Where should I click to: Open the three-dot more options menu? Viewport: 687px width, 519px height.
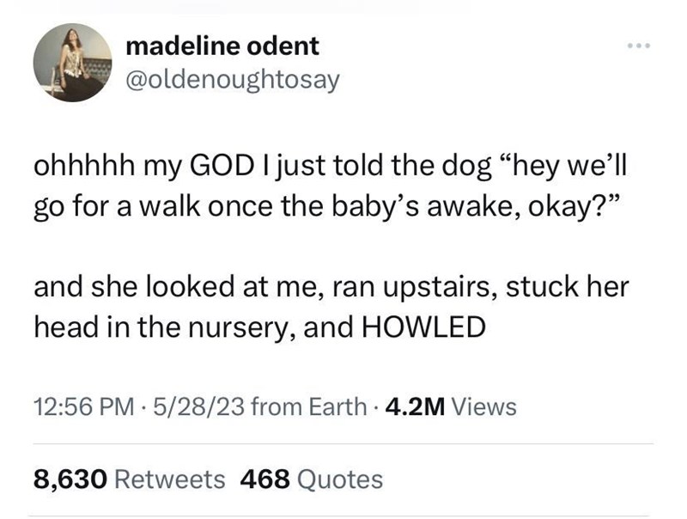point(638,43)
